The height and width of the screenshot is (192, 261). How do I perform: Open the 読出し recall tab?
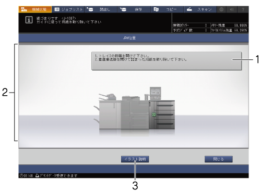pyautogui.click(x=101, y=9)
